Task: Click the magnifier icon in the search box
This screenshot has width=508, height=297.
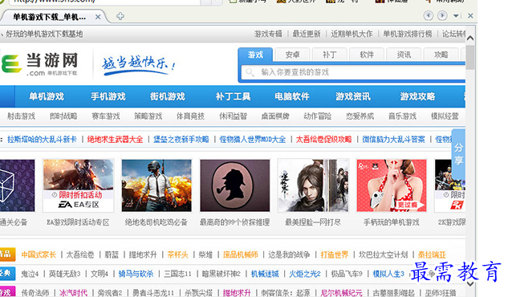Action: [x=250, y=72]
